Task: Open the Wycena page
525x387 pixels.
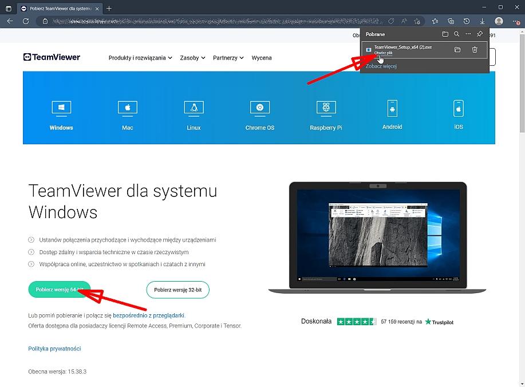Action: coord(262,58)
